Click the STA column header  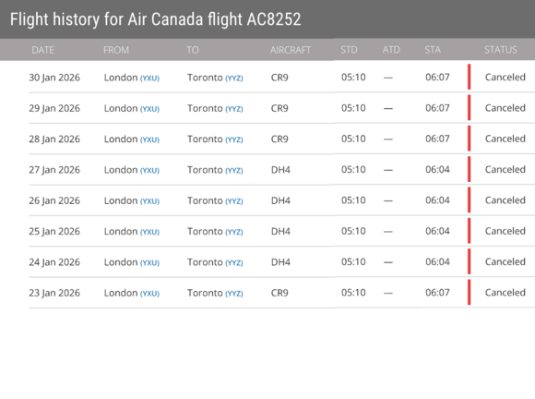pyautogui.click(x=433, y=50)
